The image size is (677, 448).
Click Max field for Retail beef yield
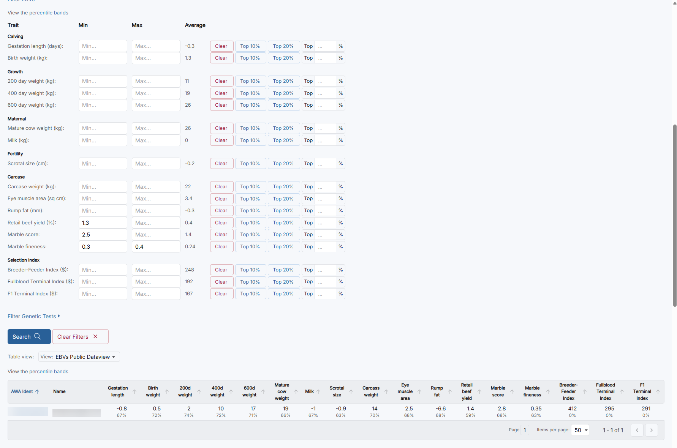pyautogui.click(x=156, y=223)
